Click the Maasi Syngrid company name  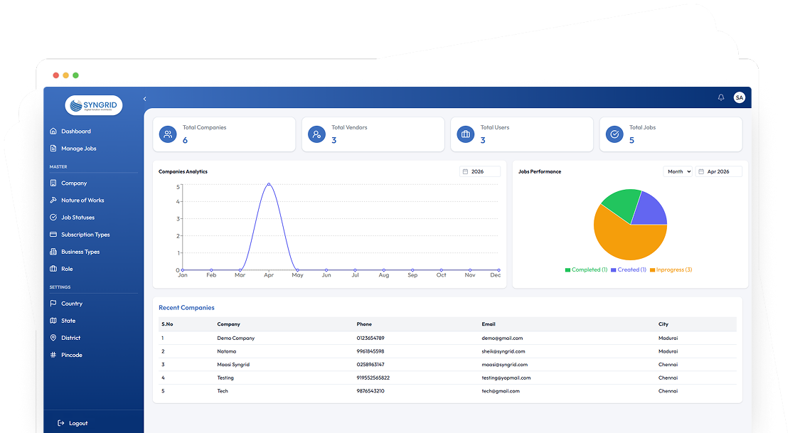[233, 365]
